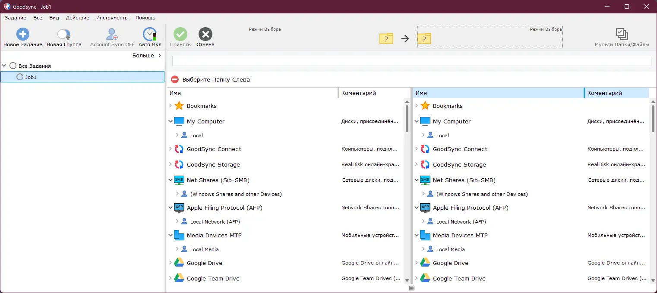Click Google Drive icon in right pane

pyautogui.click(x=425, y=263)
